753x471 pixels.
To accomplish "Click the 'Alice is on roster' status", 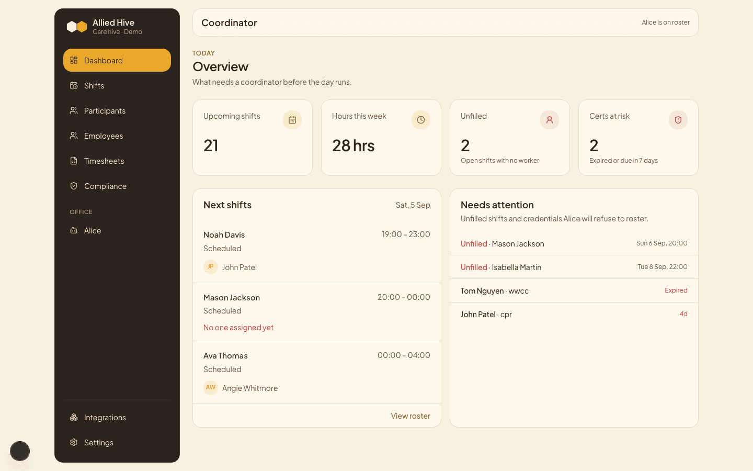I will [666, 23].
